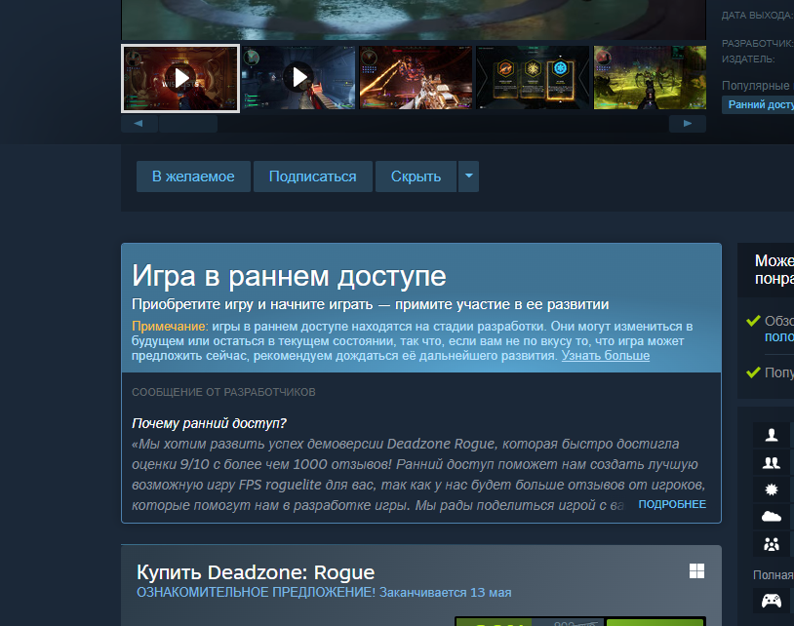Click the 'ОЗНАКОМИТЕЛЬНОЕ ПРЕДЛОЖЕНИЕ!' offer text
This screenshot has width=794, height=626.
(x=257, y=593)
